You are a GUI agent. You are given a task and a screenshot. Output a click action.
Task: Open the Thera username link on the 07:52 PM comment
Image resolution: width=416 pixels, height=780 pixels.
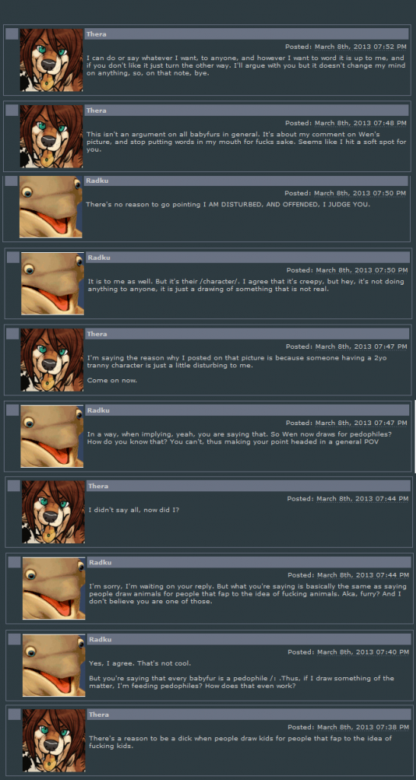(96, 34)
